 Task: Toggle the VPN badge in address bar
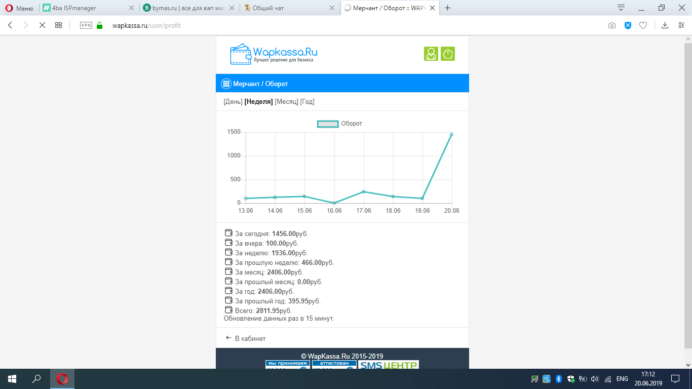tap(86, 25)
